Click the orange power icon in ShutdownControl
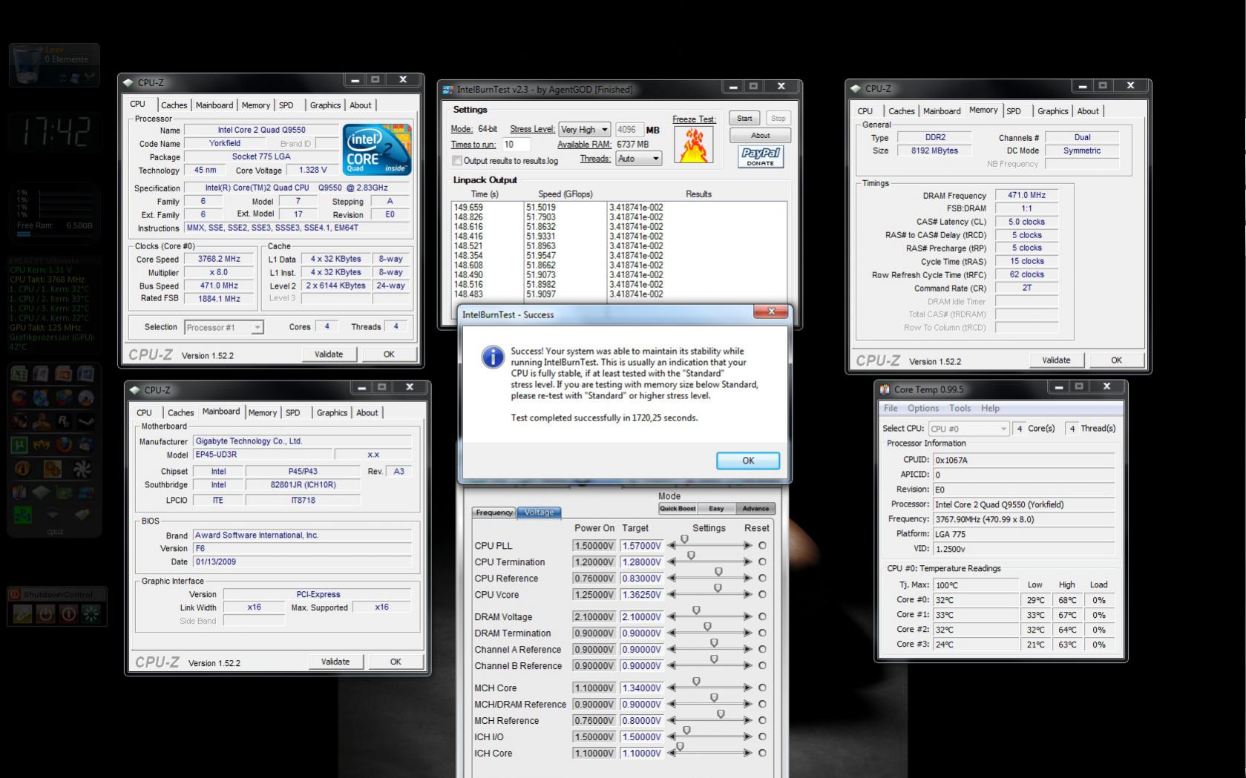Image resolution: width=1246 pixels, height=778 pixels. coord(46,614)
